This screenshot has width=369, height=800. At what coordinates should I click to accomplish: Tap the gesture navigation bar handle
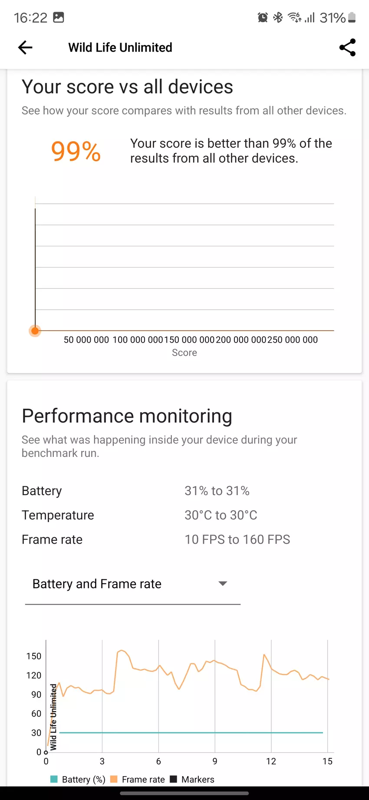pos(184,793)
